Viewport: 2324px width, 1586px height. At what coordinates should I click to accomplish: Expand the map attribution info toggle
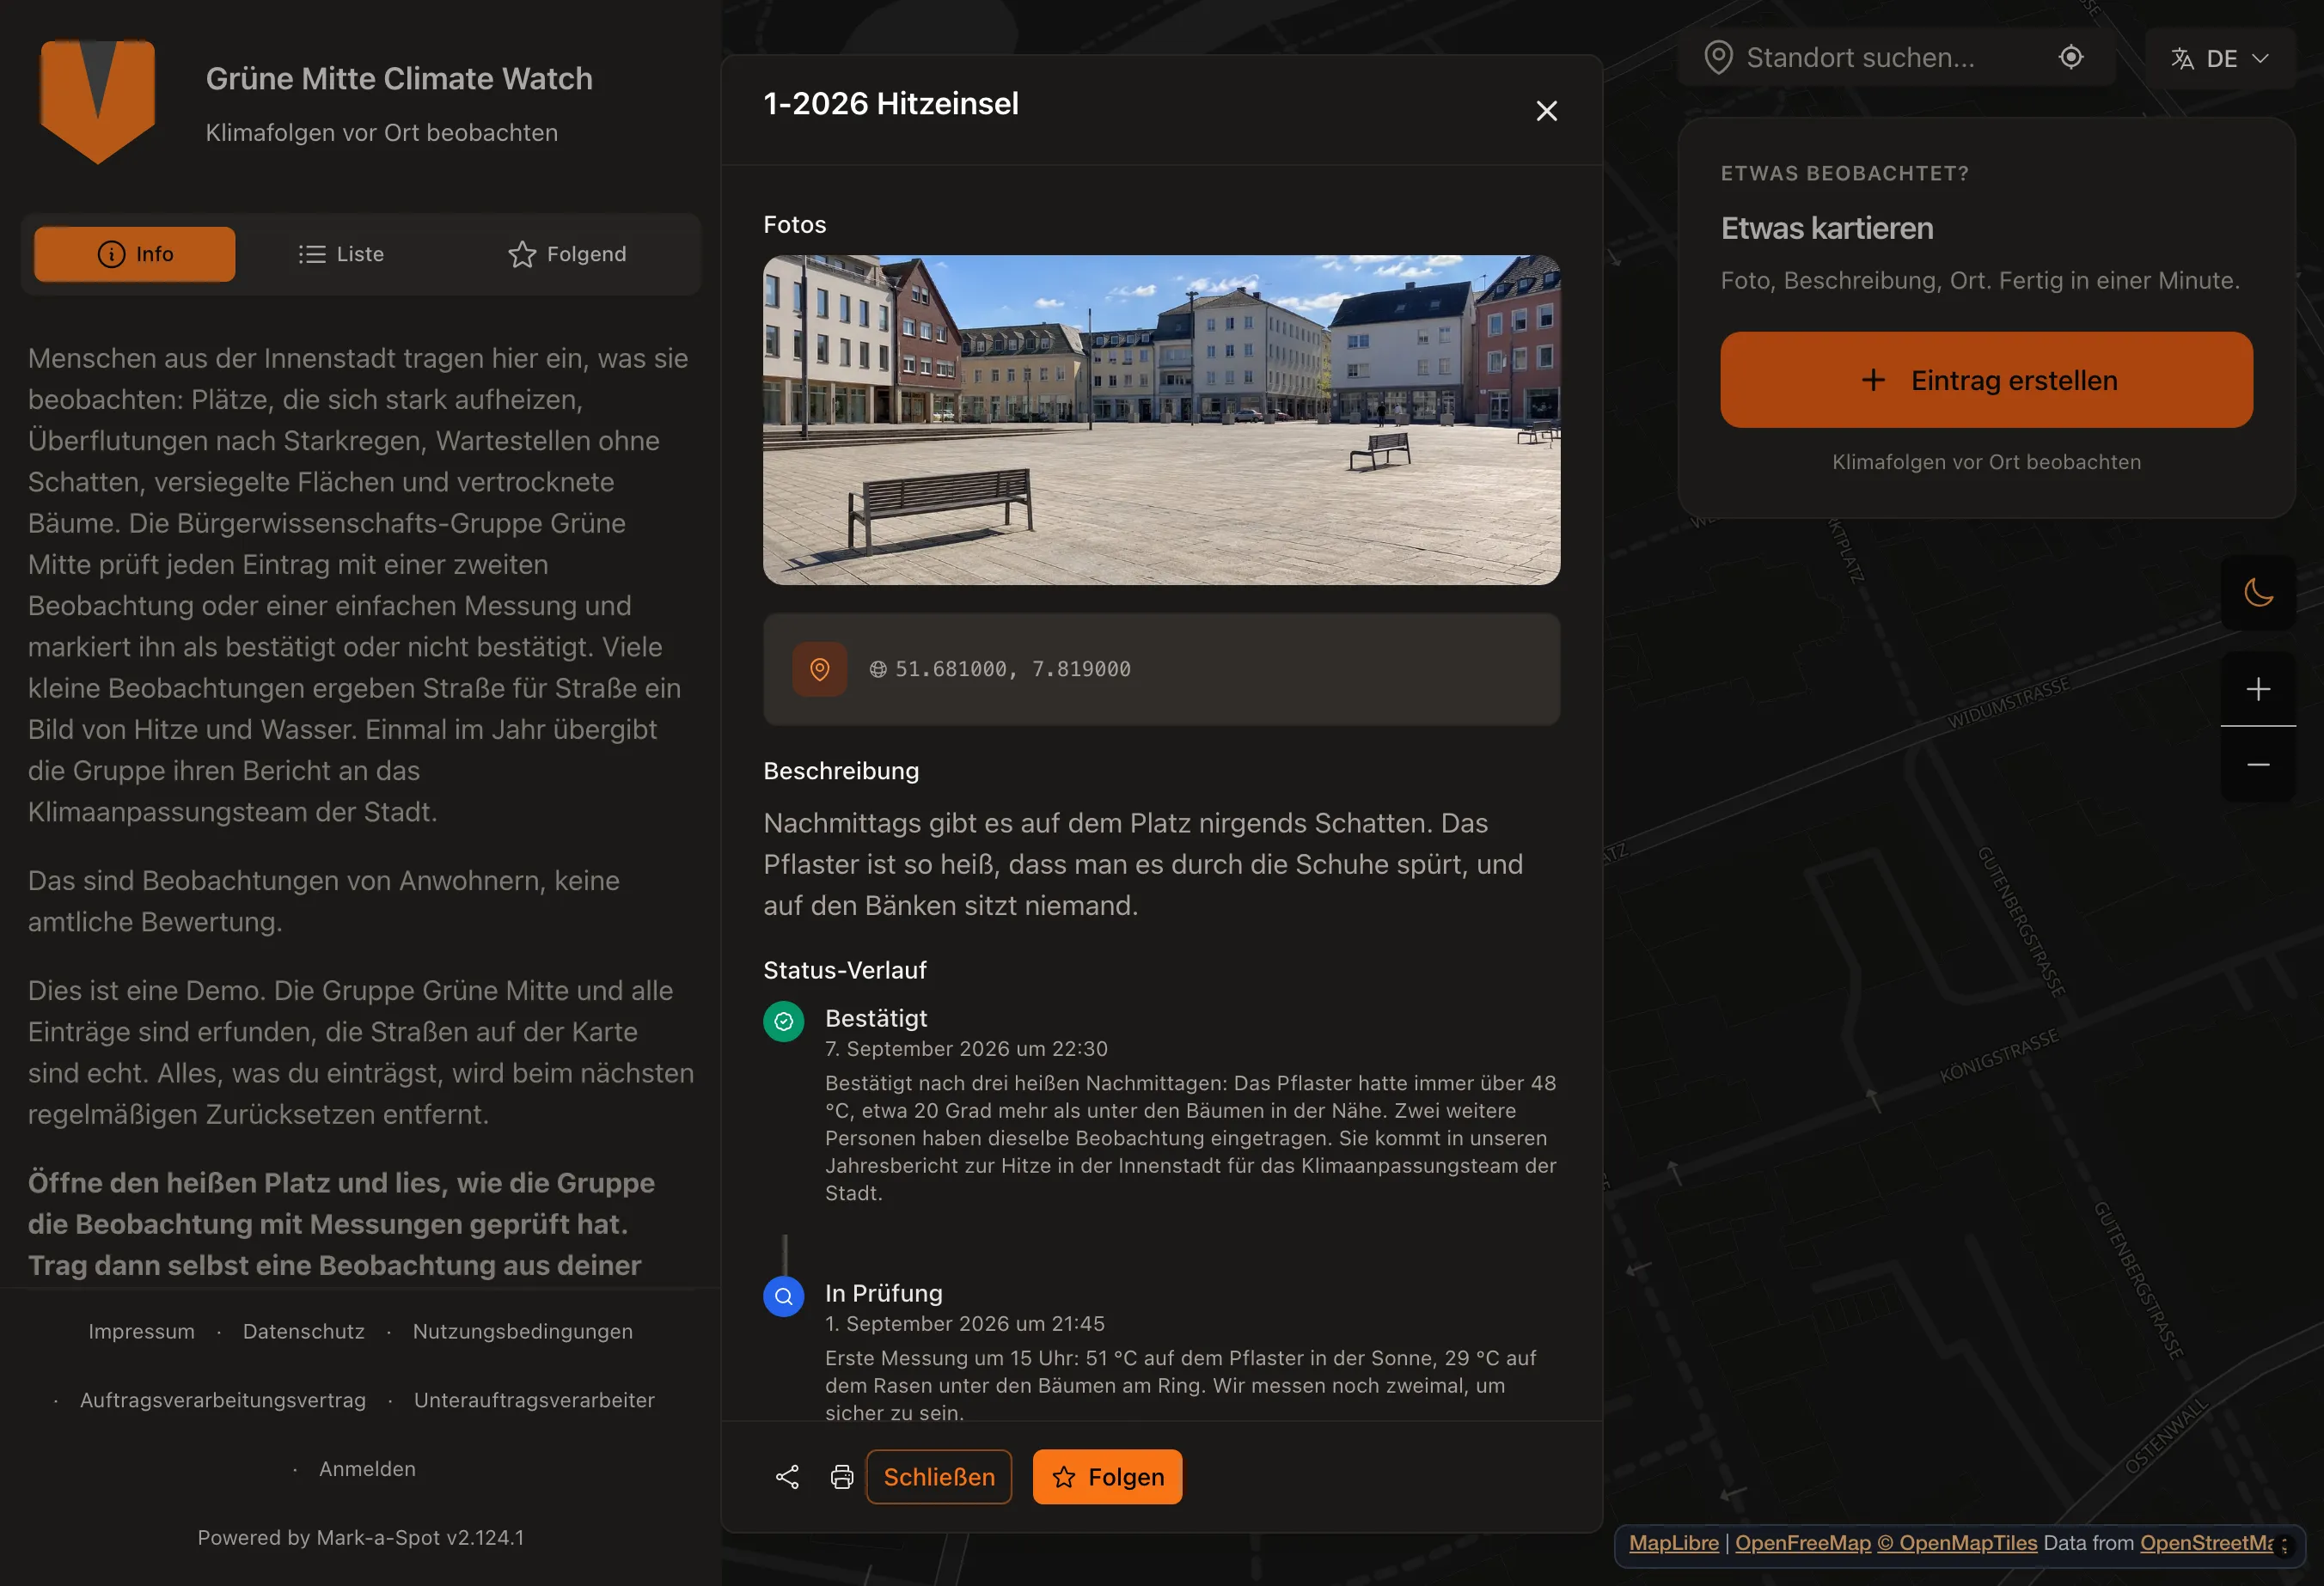pyautogui.click(x=2284, y=1545)
